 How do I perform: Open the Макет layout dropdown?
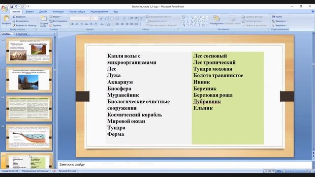pyautogui.click(x=55, y=17)
